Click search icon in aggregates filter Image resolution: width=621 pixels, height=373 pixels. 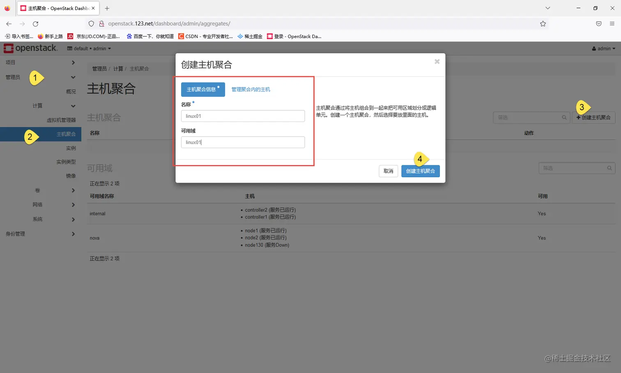coord(564,118)
